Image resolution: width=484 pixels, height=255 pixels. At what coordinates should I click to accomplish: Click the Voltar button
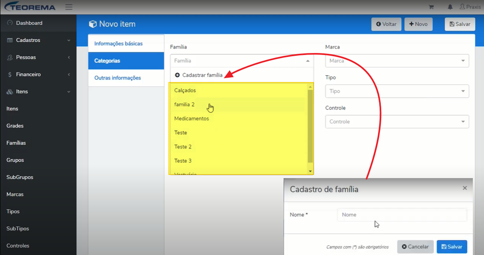386,24
